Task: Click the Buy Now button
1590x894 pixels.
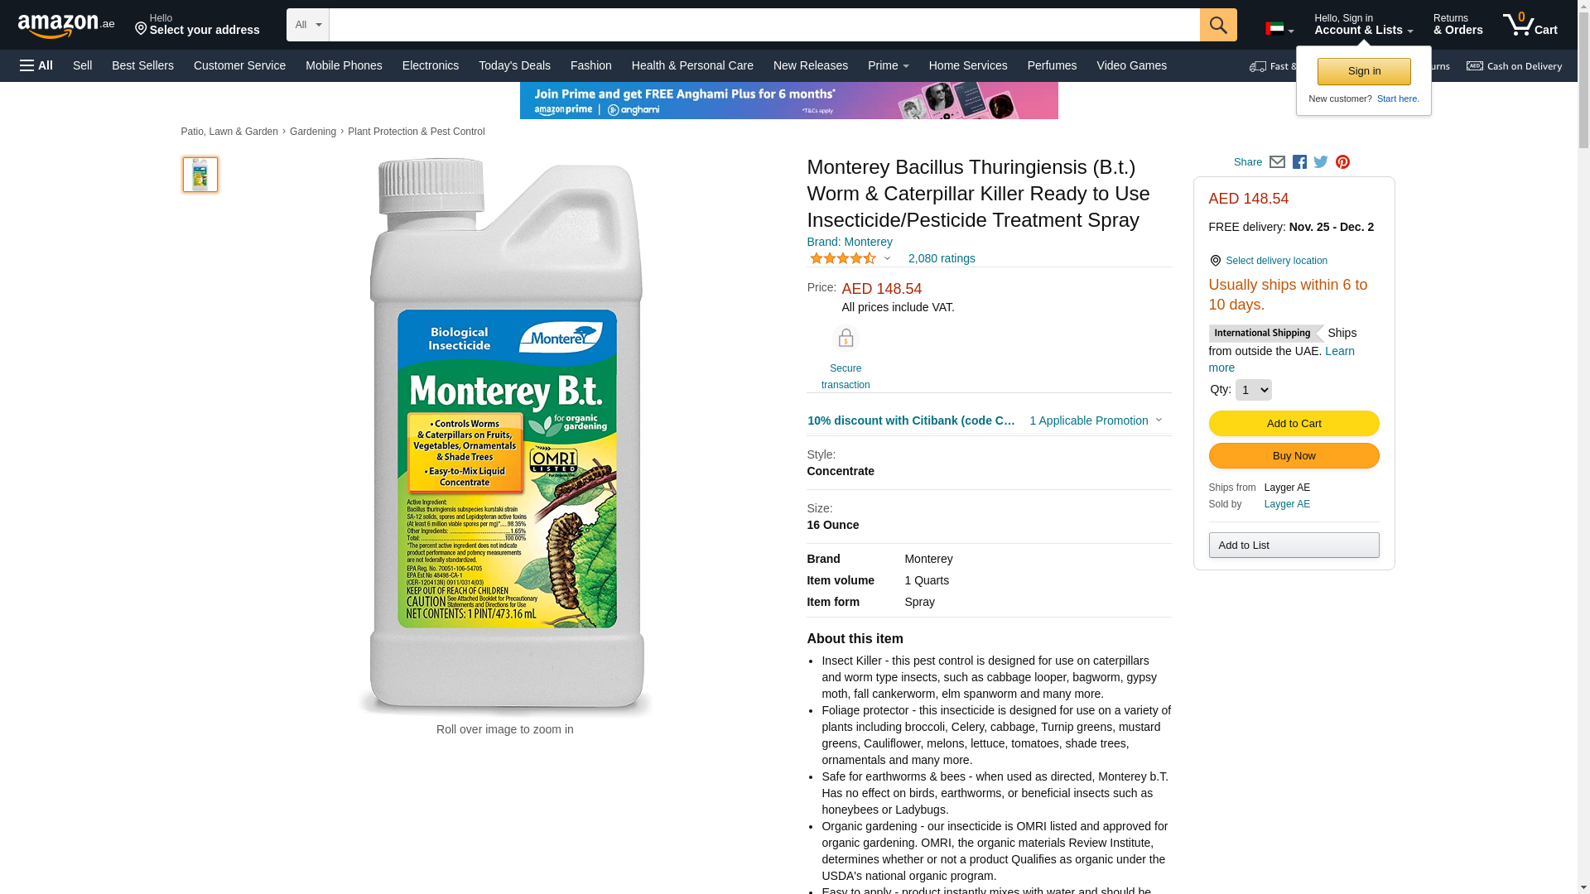Action: (x=1294, y=456)
